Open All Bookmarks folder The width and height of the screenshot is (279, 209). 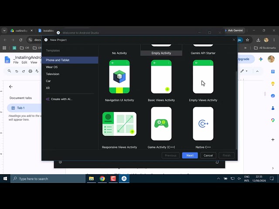pos(265,48)
